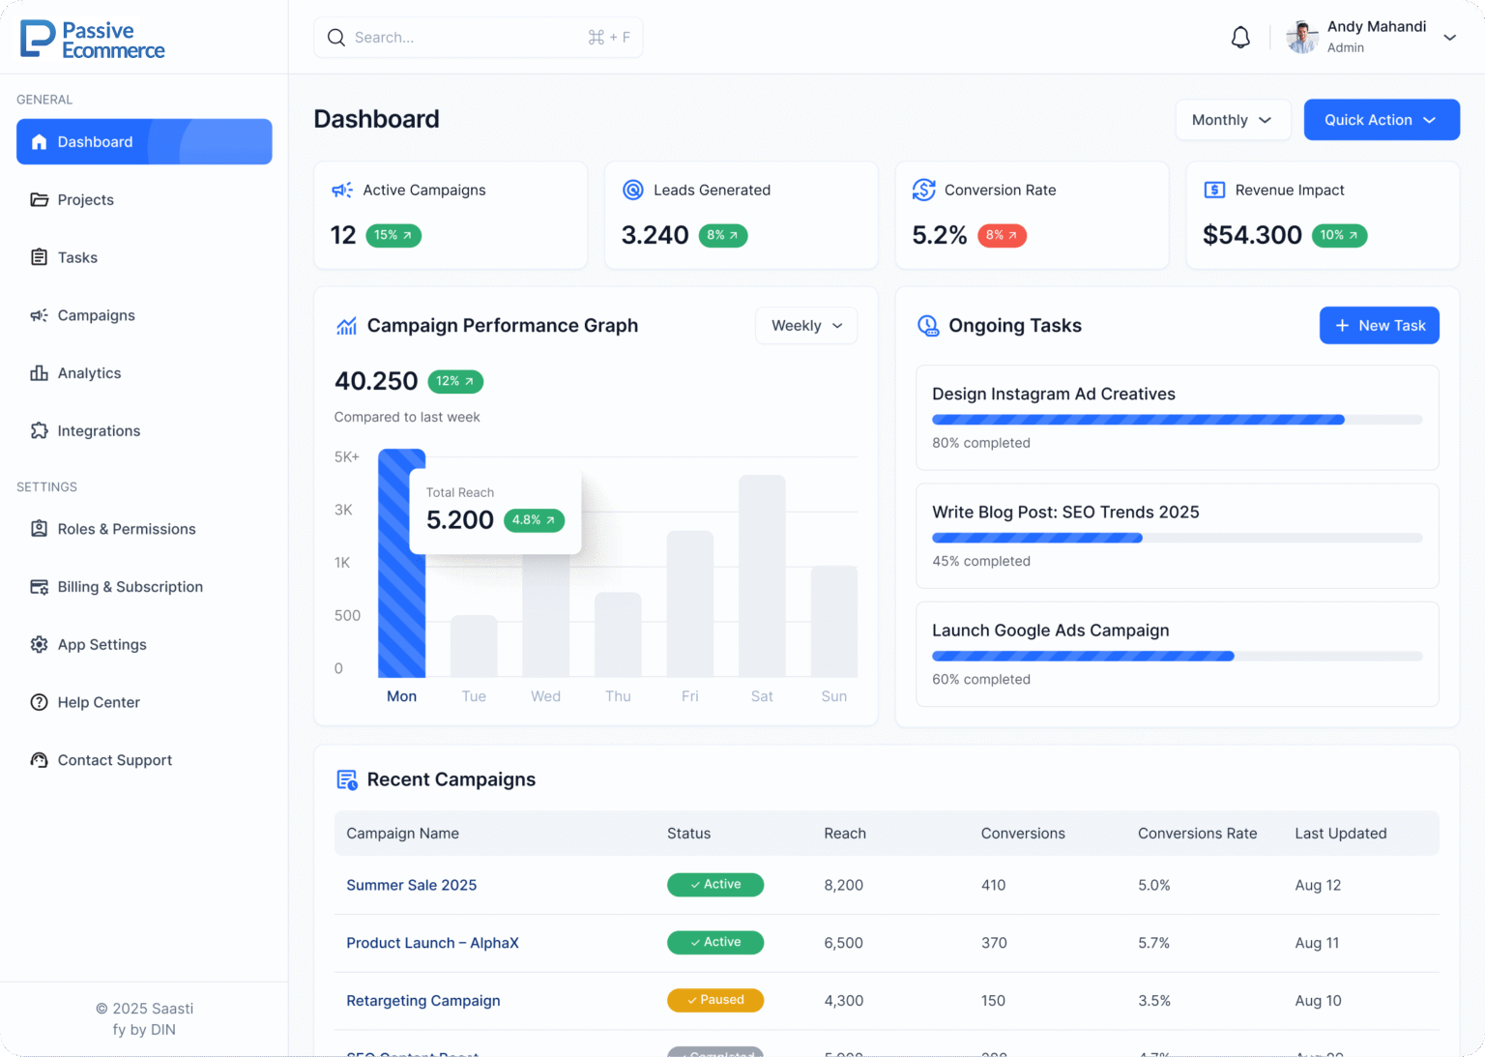Go to Projects in the sidebar

[85, 200]
